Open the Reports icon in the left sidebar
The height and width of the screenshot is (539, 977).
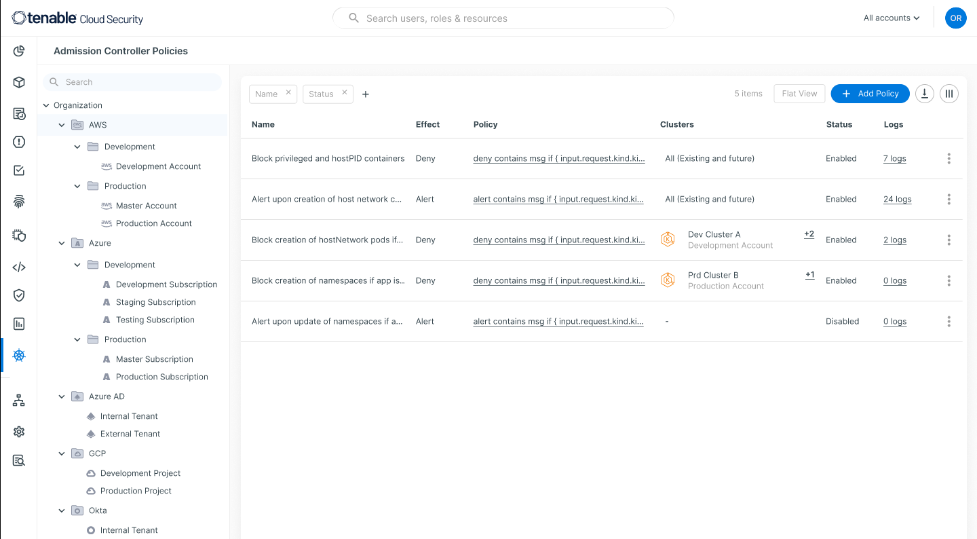[x=19, y=113]
